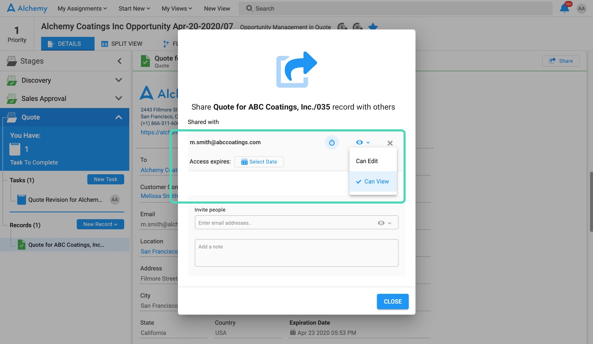Image resolution: width=593 pixels, height=344 pixels.
Task: Click the Add a note text area
Action: pyautogui.click(x=296, y=253)
